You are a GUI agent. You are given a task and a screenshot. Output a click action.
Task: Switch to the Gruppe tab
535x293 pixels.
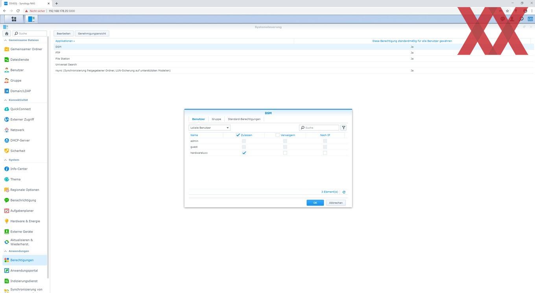[x=216, y=119]
